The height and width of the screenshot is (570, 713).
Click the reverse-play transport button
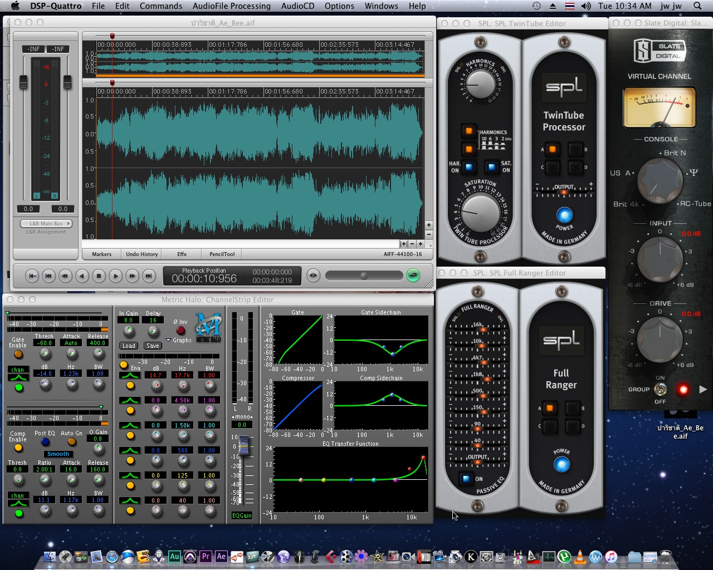(82, 276)
